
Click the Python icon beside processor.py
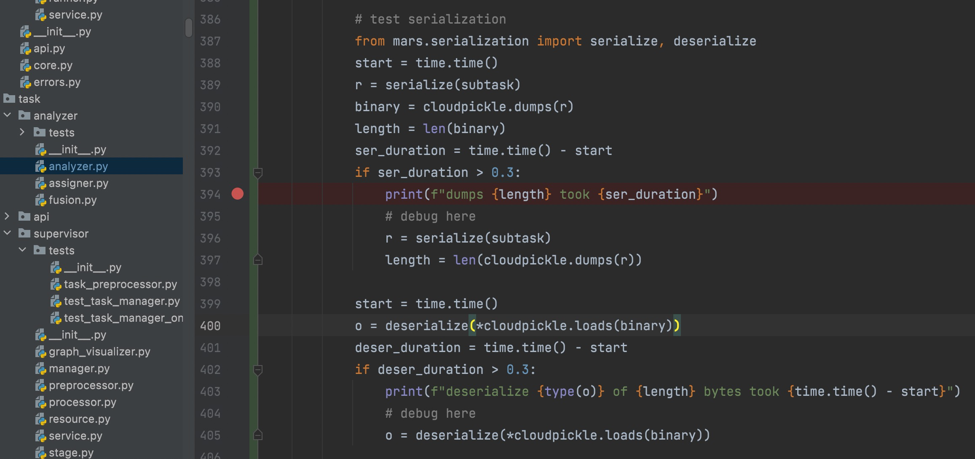tap(41, 403)
